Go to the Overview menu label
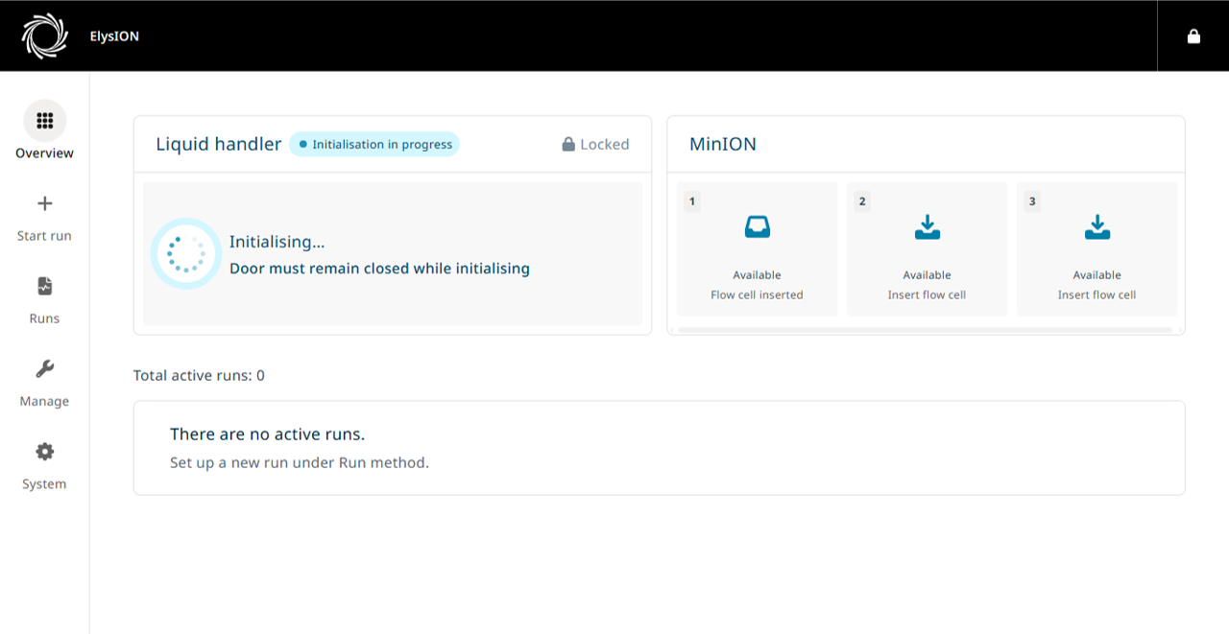Screen dimensions: 1229x634 [x=44, y=153]
